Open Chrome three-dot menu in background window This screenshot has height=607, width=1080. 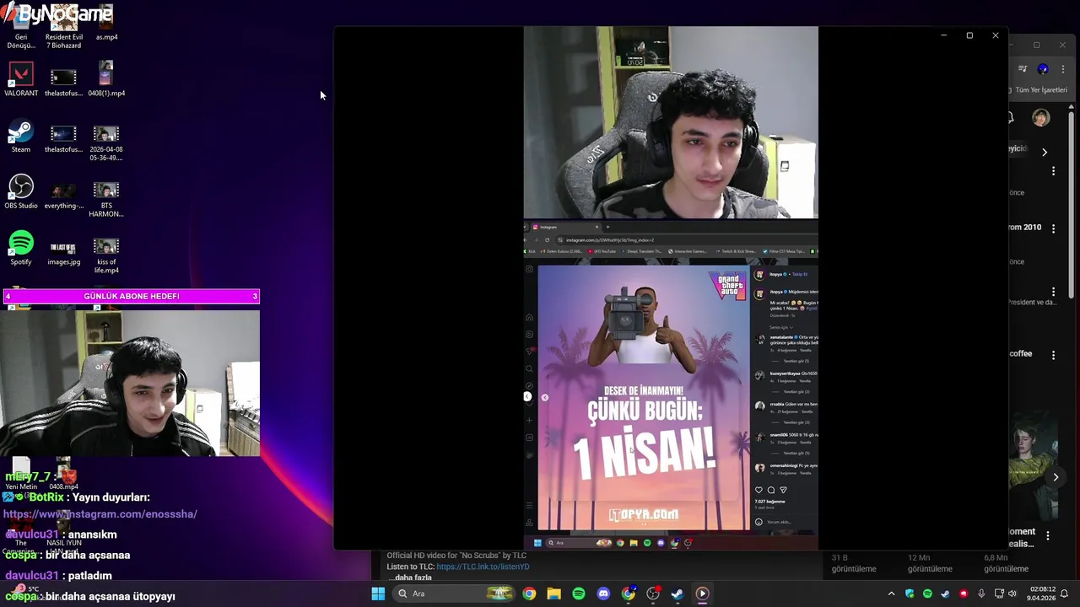pyautogui.click(x=1062, y=68)
